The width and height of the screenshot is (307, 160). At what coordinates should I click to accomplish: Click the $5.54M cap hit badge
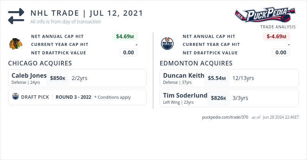pyautogui.click(x=216, y=78)
